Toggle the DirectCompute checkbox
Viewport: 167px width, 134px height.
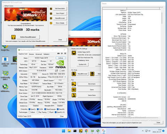coord(45,109)
